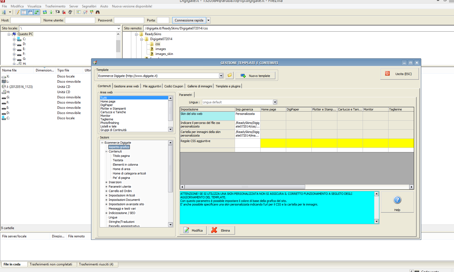Screen dimensions: 454x272
Task: Toggle the remote directory tree icon
Action: [x=30, y=12]
